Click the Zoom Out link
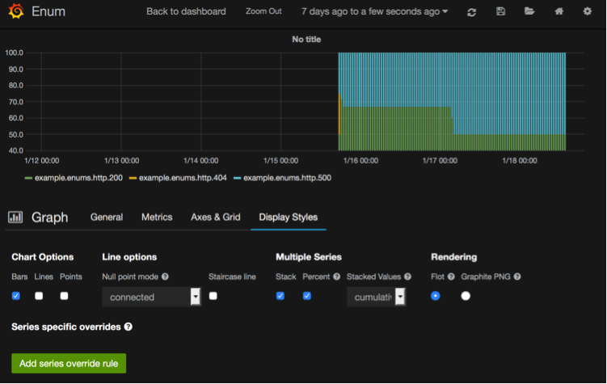 (x=263, y=11)
